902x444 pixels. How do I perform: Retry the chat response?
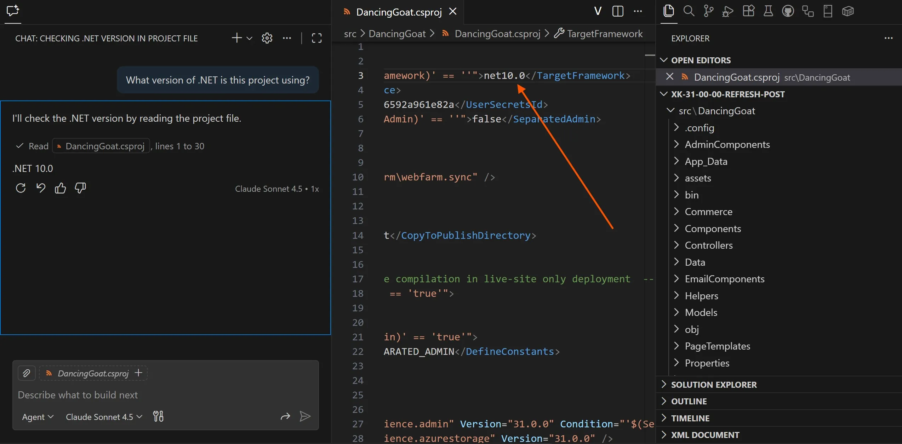tap(21, 188)
